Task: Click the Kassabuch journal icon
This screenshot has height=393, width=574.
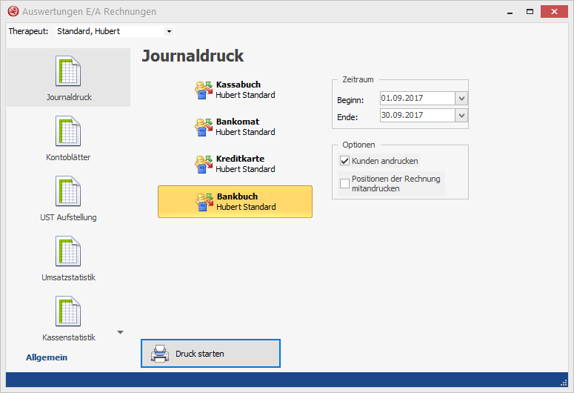Action: (x=204, y=90)
